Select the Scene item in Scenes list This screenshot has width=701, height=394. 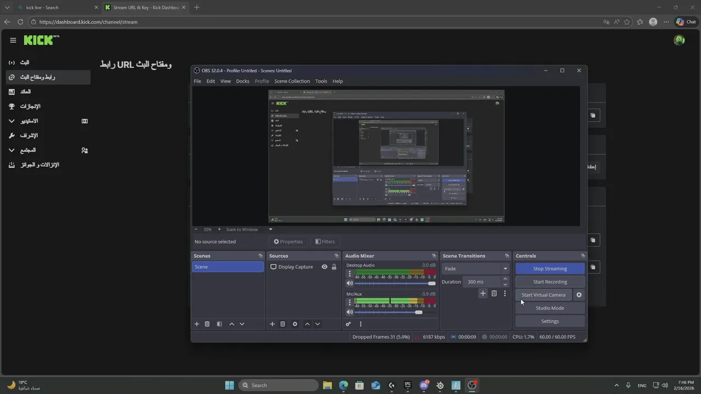coord(228,267)
